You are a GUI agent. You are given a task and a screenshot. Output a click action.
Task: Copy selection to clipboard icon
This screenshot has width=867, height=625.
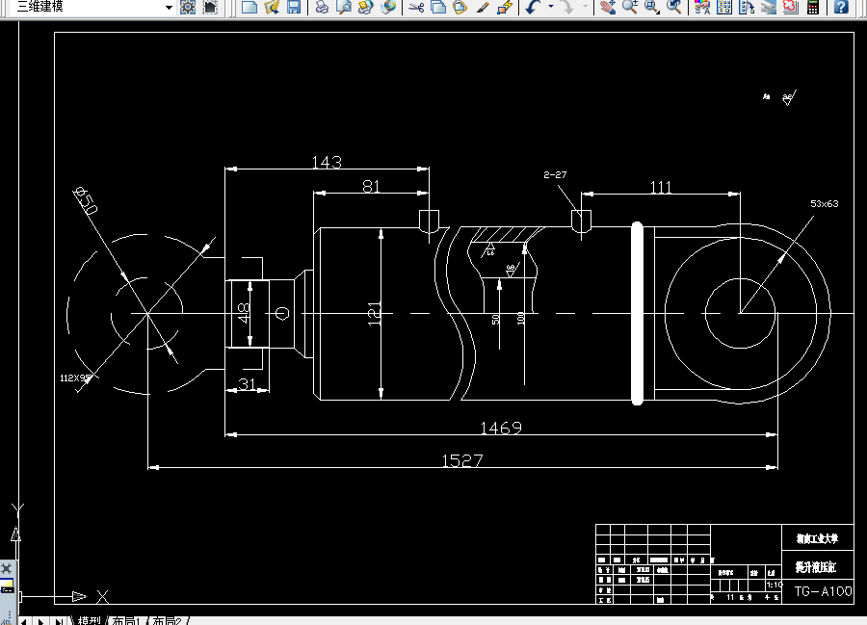tap(438, 7)
